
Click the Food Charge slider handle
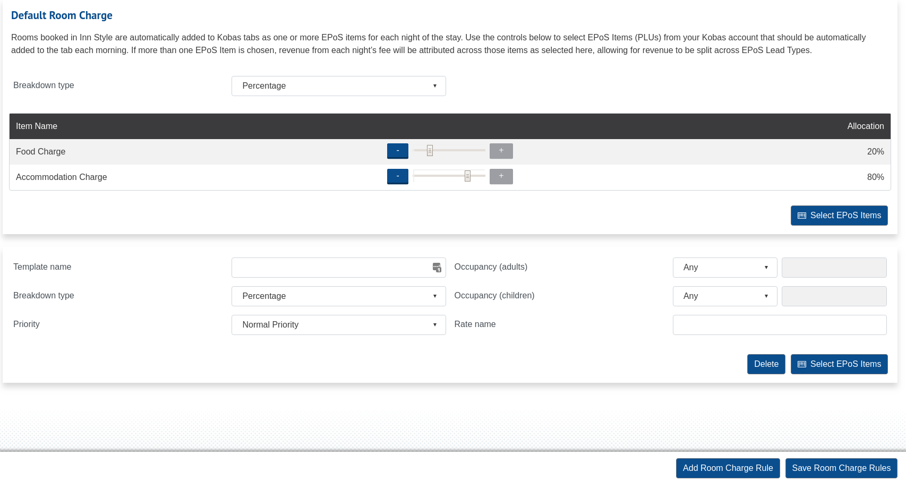point(430,151)
